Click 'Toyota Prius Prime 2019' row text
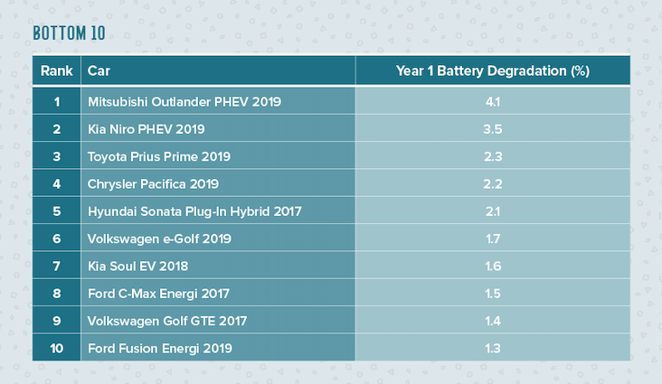The width and height of the screenshot is (662, 384). click(159, 156)
